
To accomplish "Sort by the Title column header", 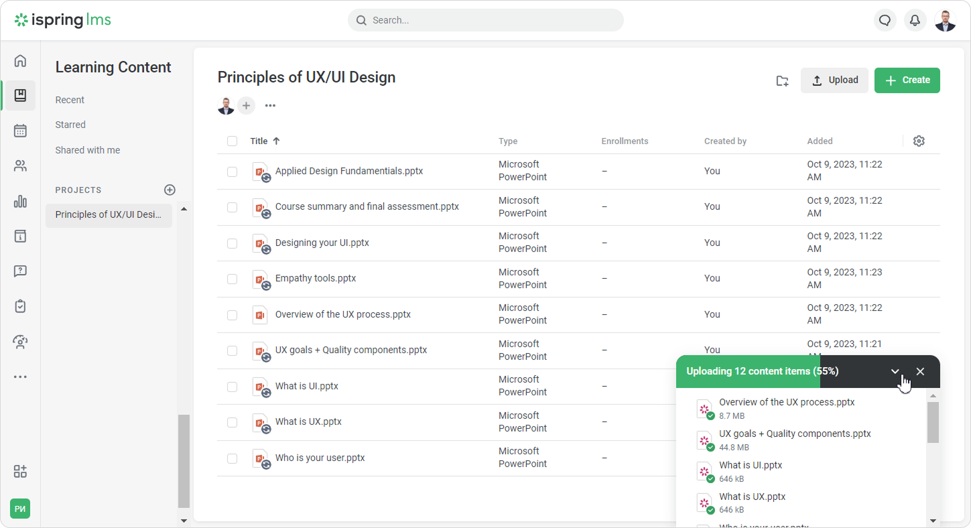I will (259, 141).
